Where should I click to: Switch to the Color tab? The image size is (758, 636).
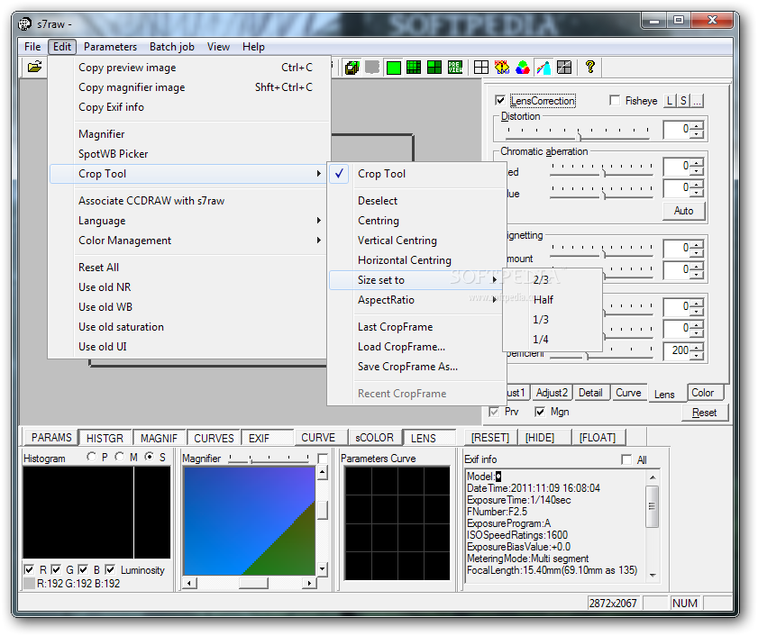click(704, 393)
